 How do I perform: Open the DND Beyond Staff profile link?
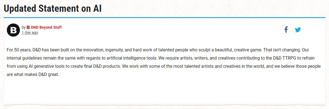(46, 27)
